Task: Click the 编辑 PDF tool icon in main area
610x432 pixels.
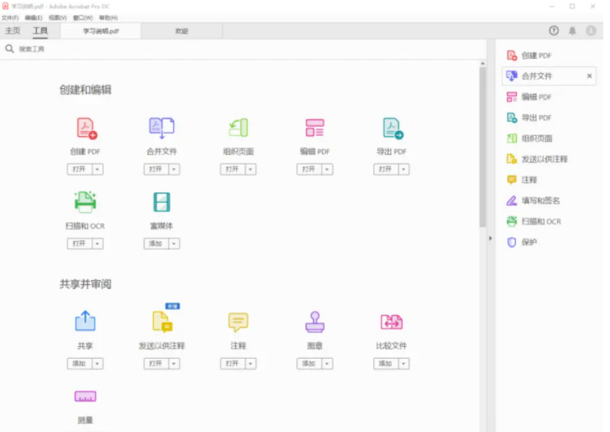Action: pos(315,128)
